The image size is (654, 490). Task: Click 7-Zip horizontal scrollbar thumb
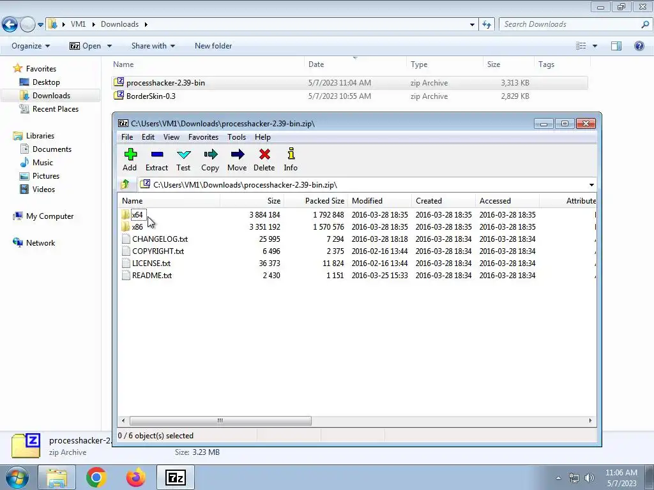(x=220, y=420)
